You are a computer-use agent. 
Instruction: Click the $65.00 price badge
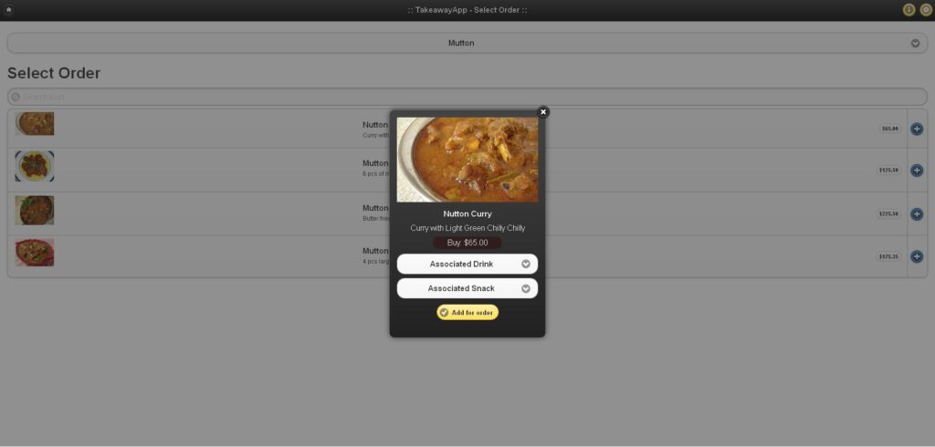(x=889, y=129)
